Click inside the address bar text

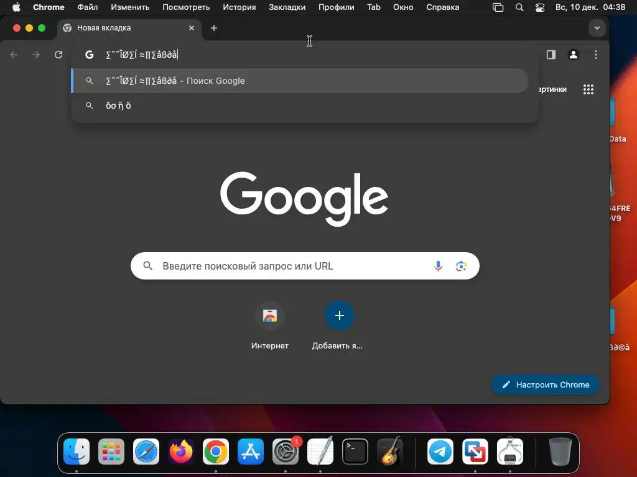tap(141, 55)
